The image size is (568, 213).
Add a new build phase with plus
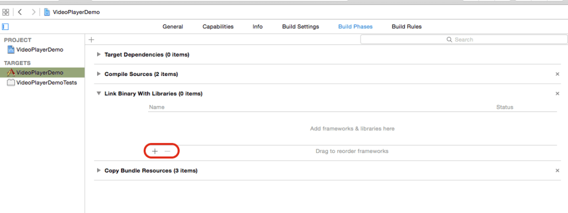pyautogui.click(x=92, y=39)
